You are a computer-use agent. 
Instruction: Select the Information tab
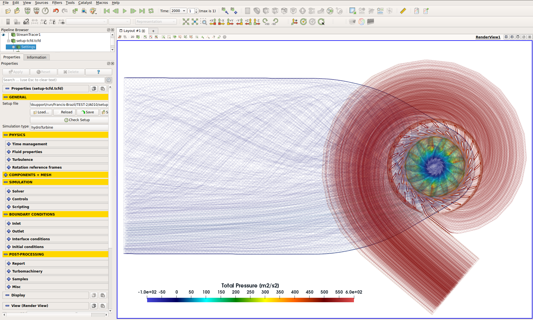tap(36, 57)
